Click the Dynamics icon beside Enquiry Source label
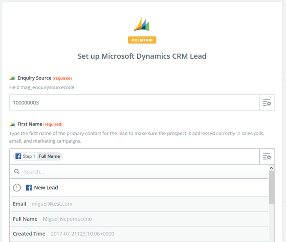 [12, 78]
